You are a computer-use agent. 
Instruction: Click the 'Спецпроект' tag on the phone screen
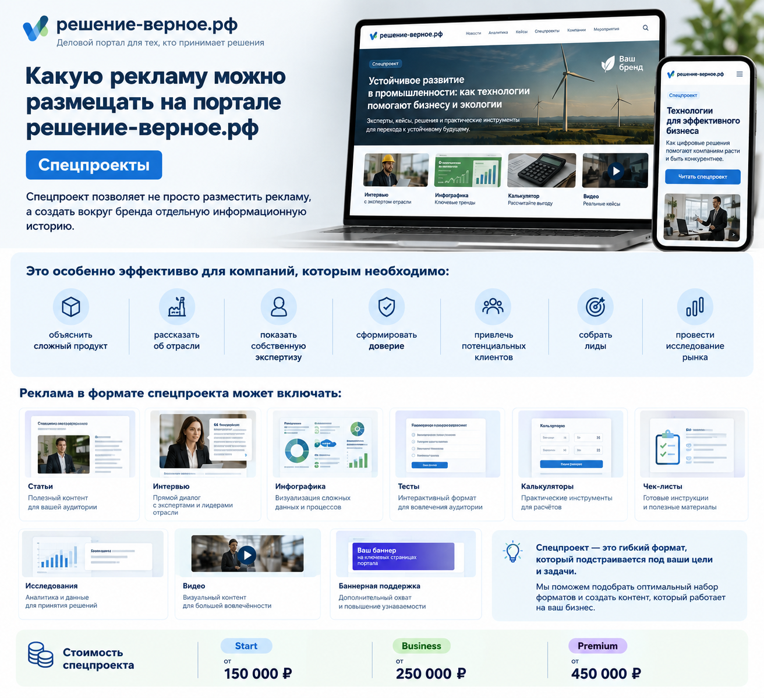pos(683,95)
